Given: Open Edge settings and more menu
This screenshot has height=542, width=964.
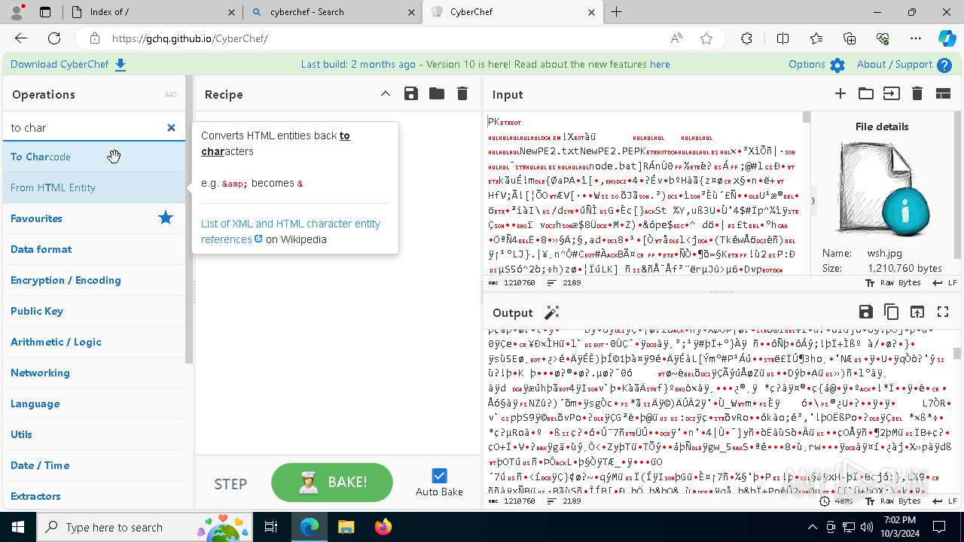Looking at the screenshot, I should (916, 38).
